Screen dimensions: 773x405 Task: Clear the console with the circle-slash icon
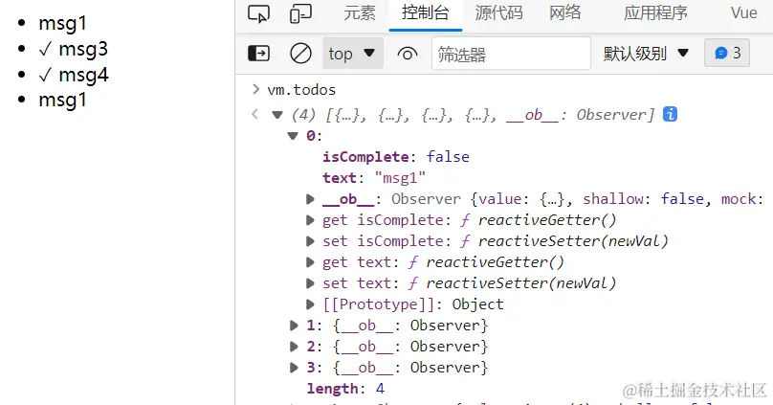click(x=300, y=53)
